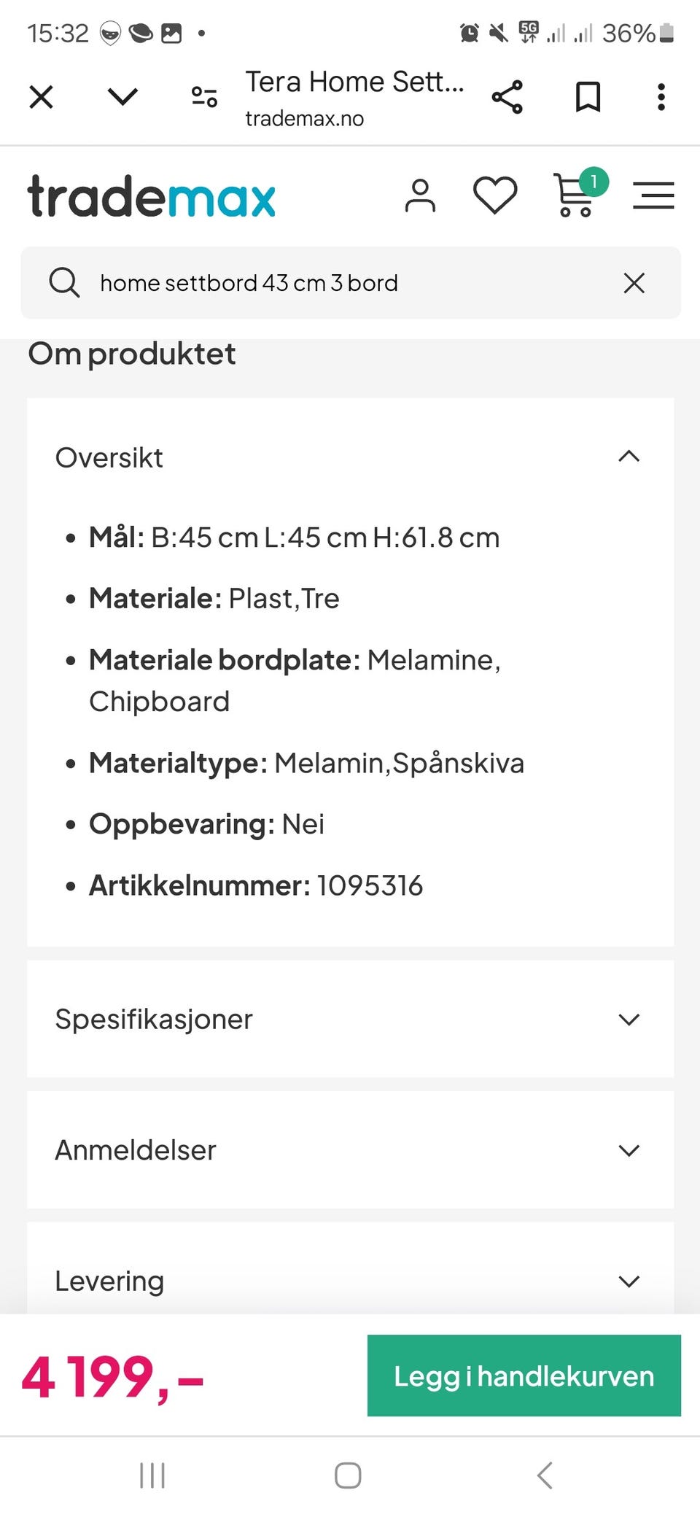Focus the product search field
700x1517 pixels.
coord(350,283)
